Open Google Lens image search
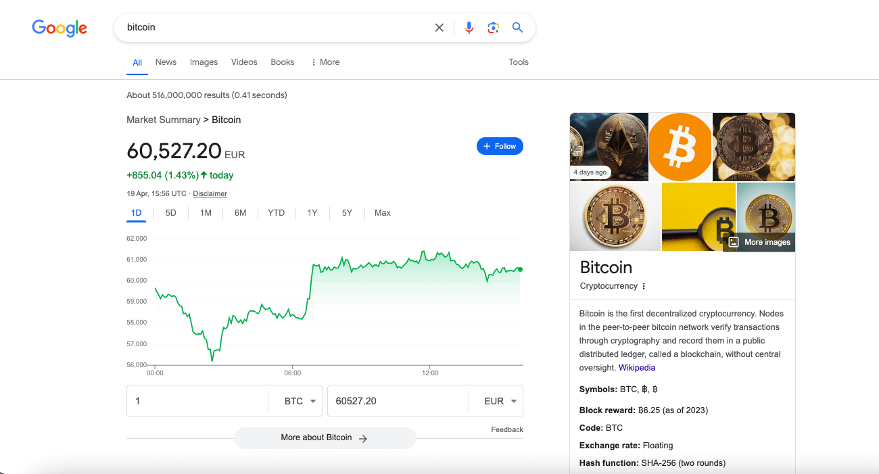 pyautogui.click(x=493, y=28)
